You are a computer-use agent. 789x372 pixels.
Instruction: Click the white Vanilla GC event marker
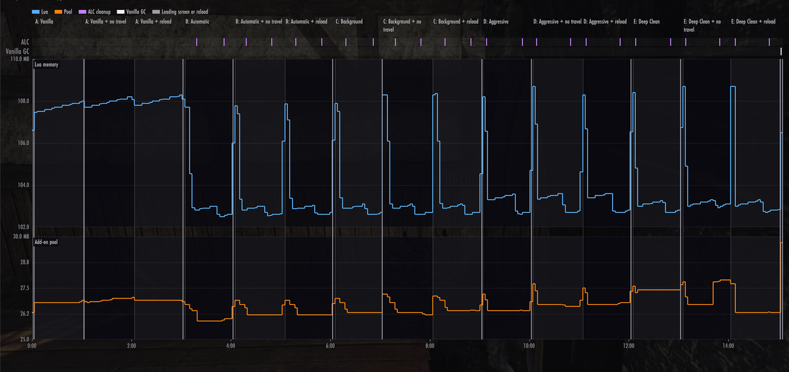tap(781, 51)
